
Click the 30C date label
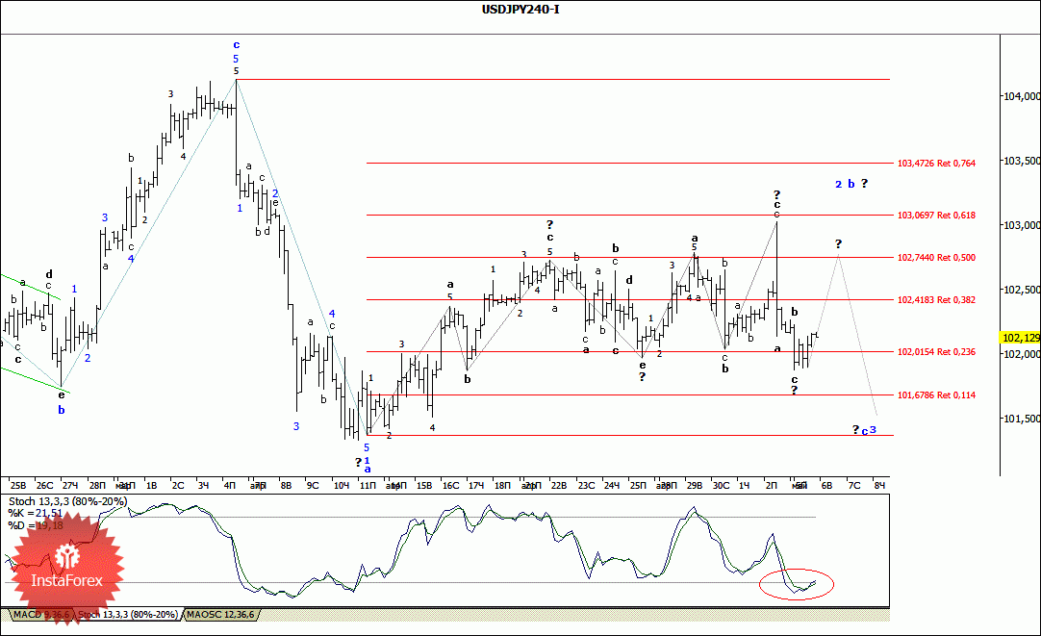pyautogui.click(x=721, y=485)
